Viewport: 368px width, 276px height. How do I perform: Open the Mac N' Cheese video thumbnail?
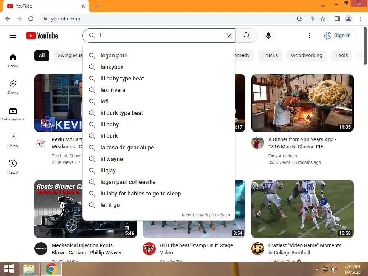coord(302,103)
